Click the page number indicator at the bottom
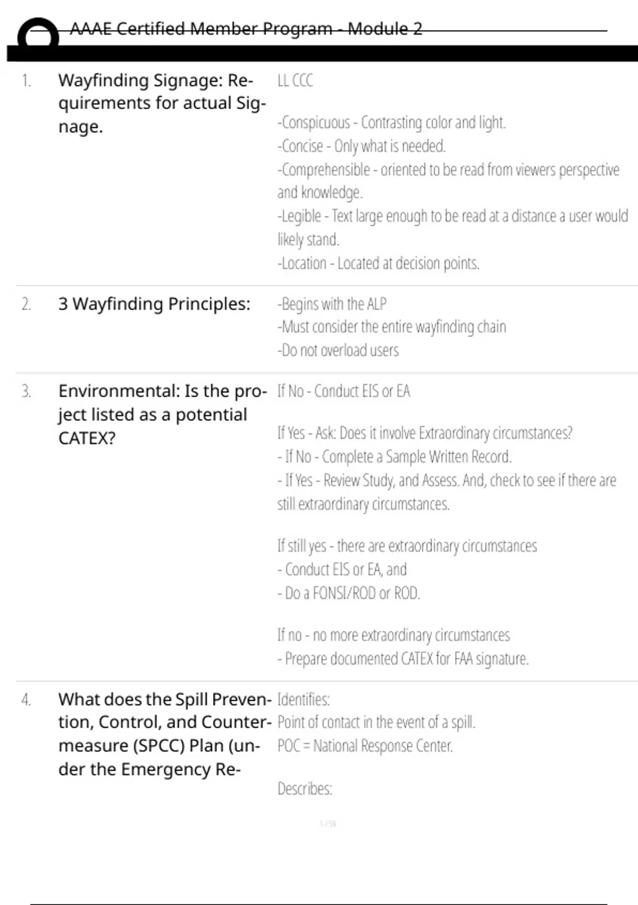 [328, 824]
